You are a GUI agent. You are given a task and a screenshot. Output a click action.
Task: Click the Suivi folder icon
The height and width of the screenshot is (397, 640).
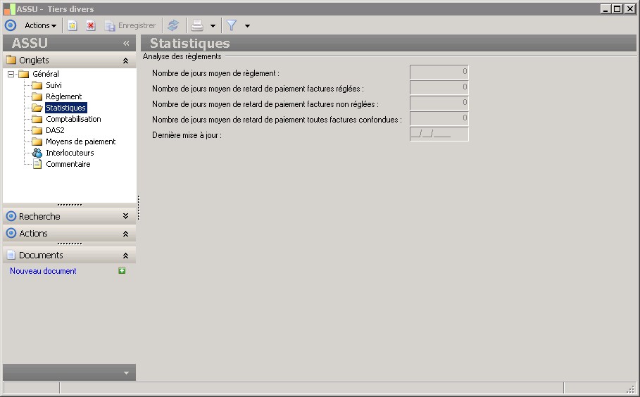[37, 85]
